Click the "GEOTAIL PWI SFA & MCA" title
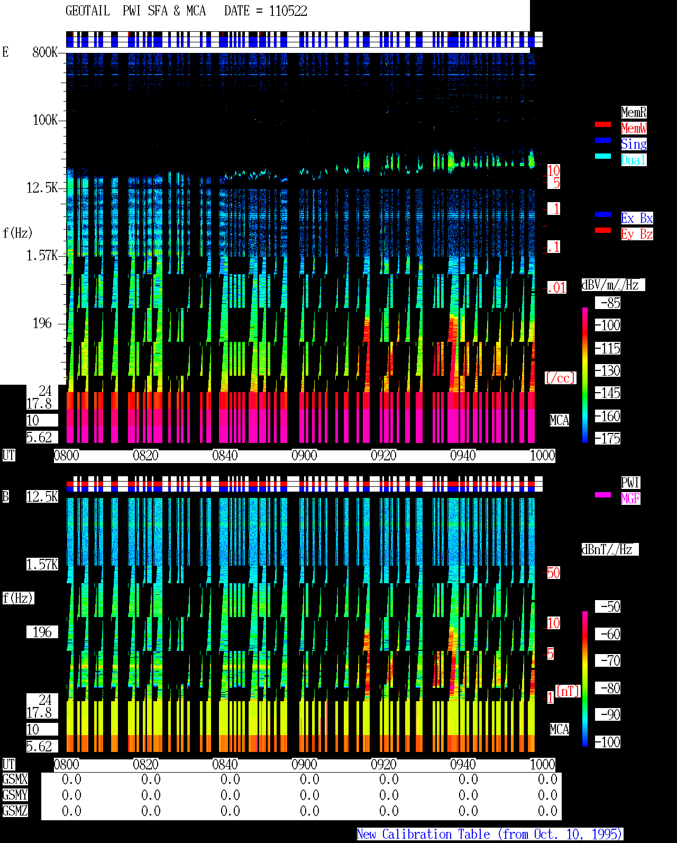Viewport: 677px width, 843px height. [x=135, y=11]
